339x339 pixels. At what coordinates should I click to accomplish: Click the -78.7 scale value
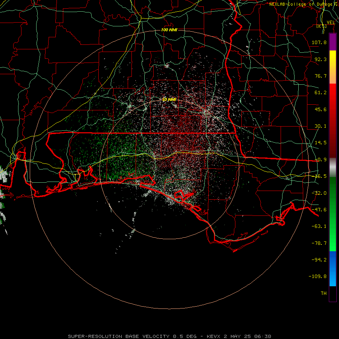click(x=319, y=243)
